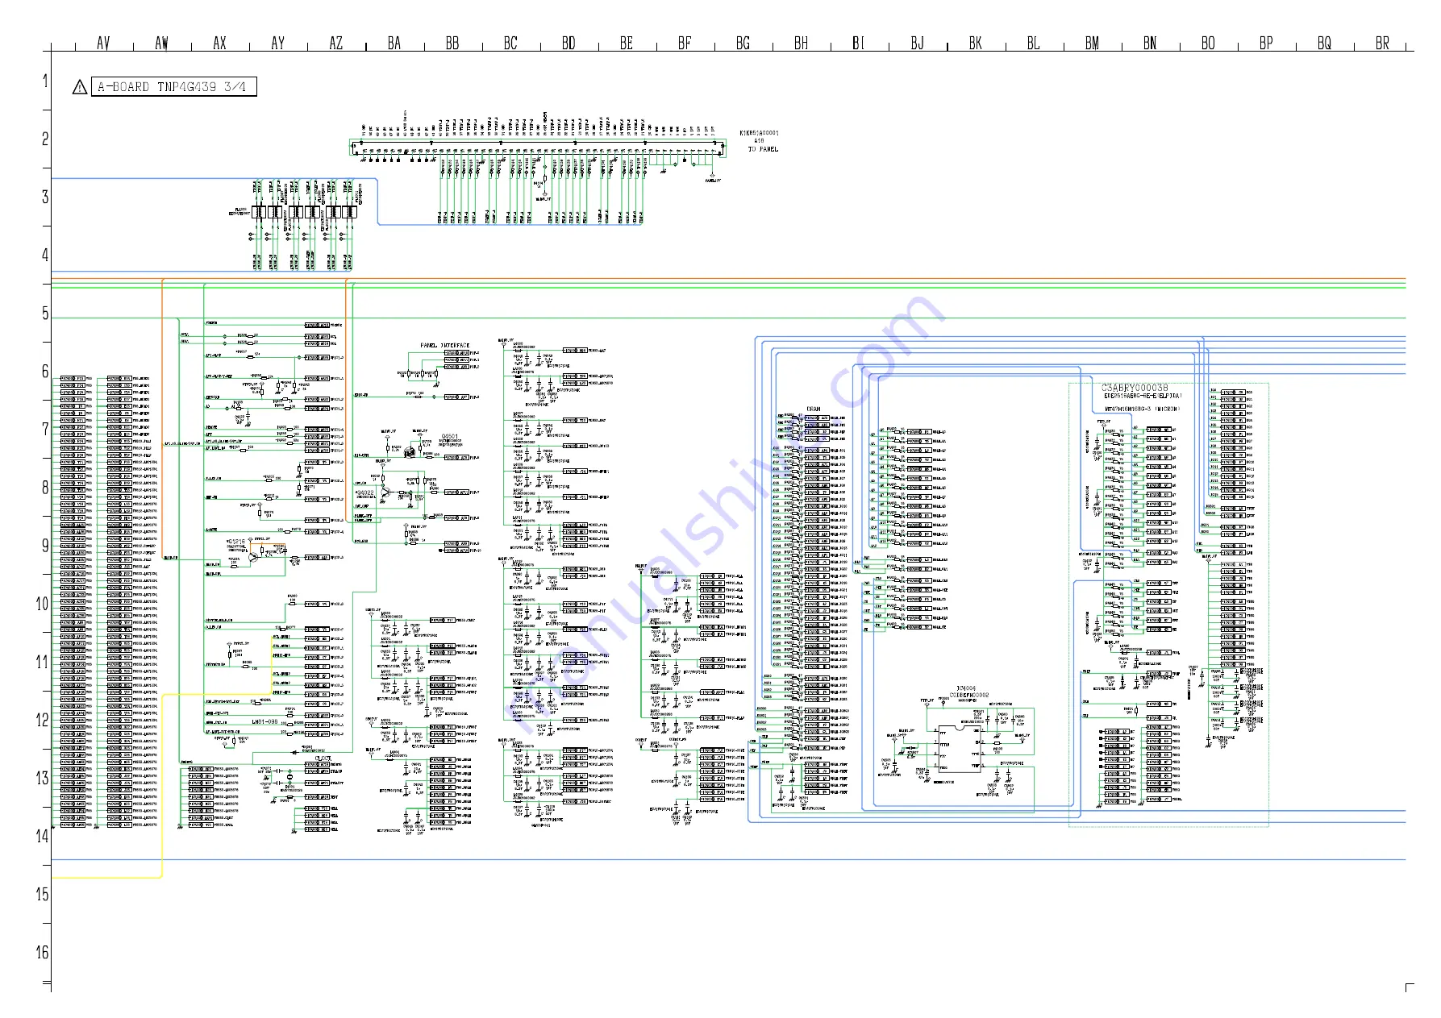This screenshot has width=1441, height=1018.
Task: Click row number 6 on left ruler
Action: click(45, 371)
